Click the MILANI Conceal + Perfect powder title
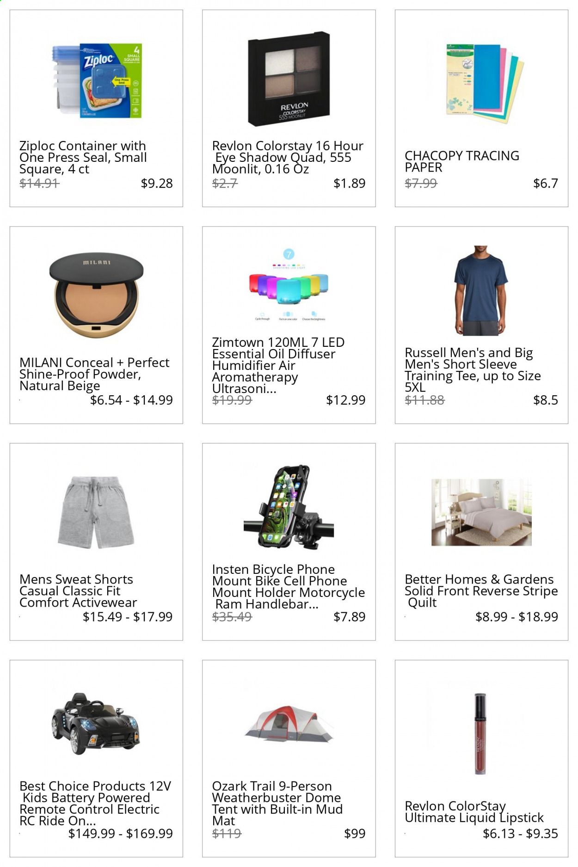Screen dimensions: 578x867 (x=94, y=374)
